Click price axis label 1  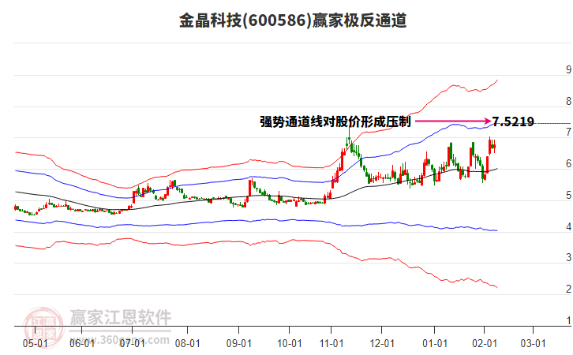pyautogui.click(x=568, y=320)
